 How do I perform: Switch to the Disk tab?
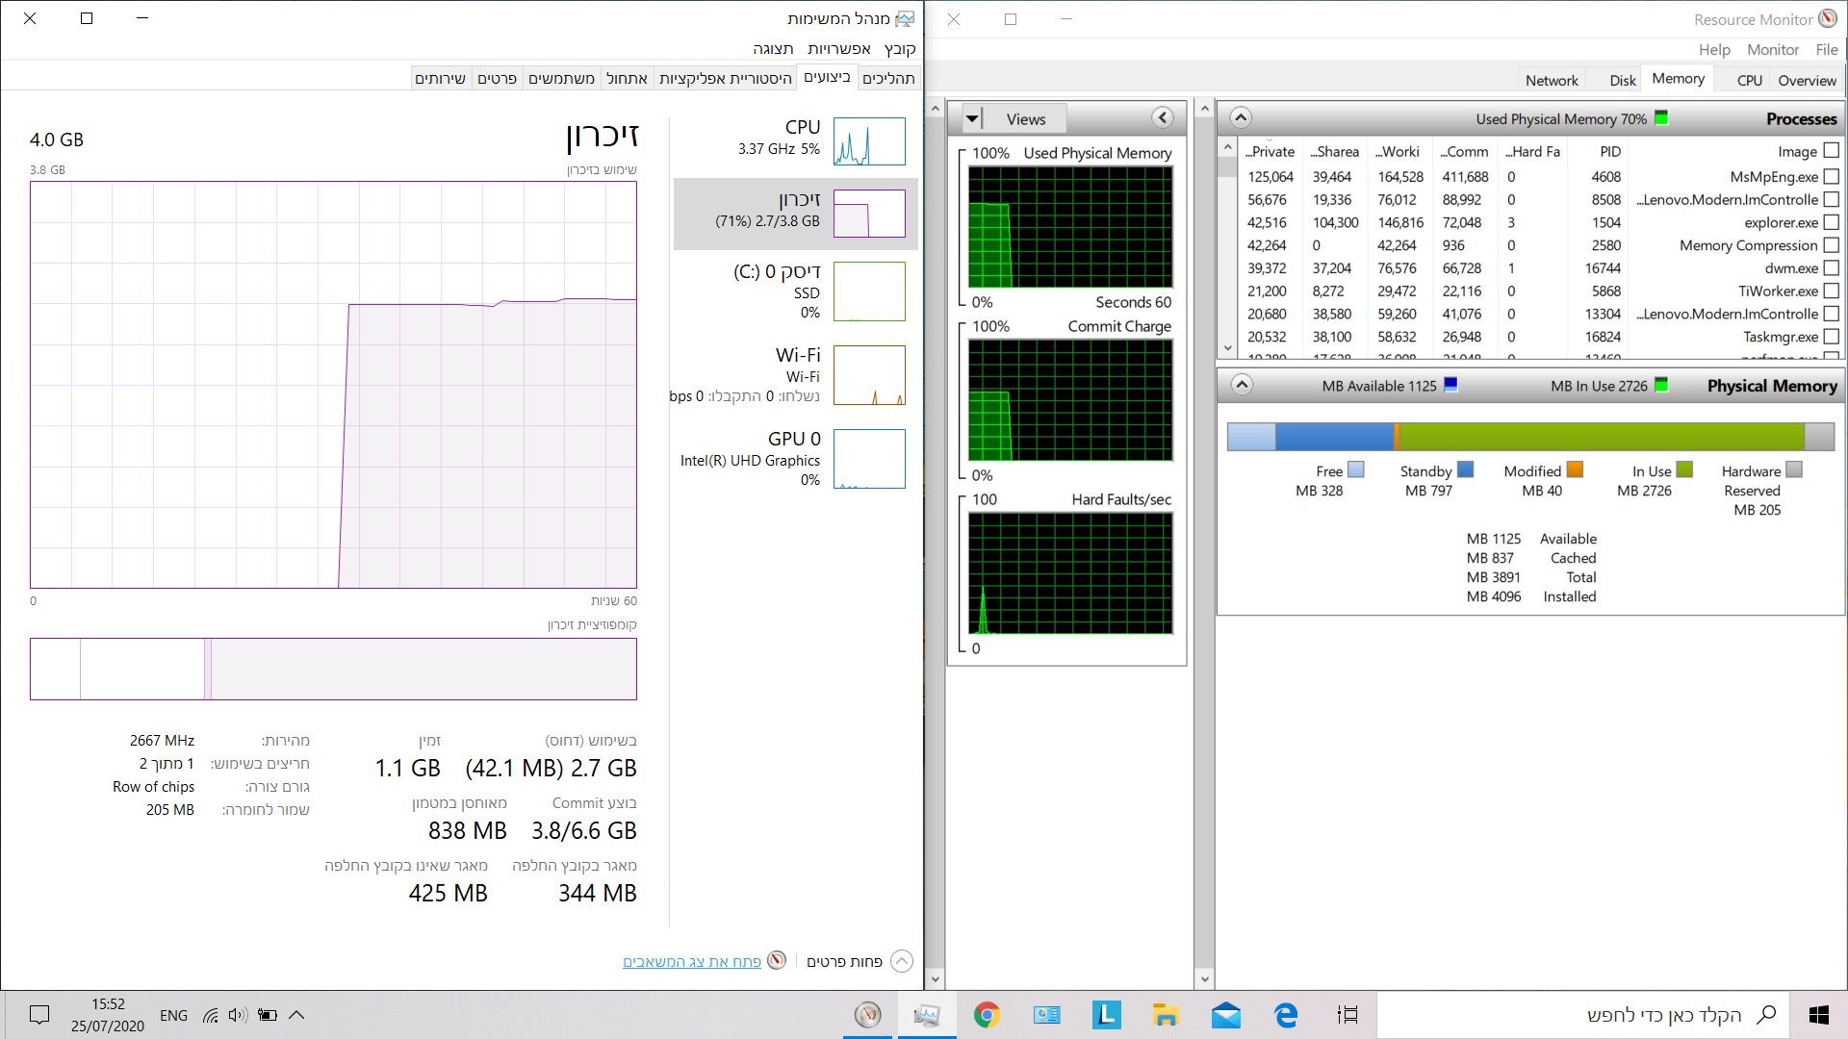click(x=1622, y=80)
